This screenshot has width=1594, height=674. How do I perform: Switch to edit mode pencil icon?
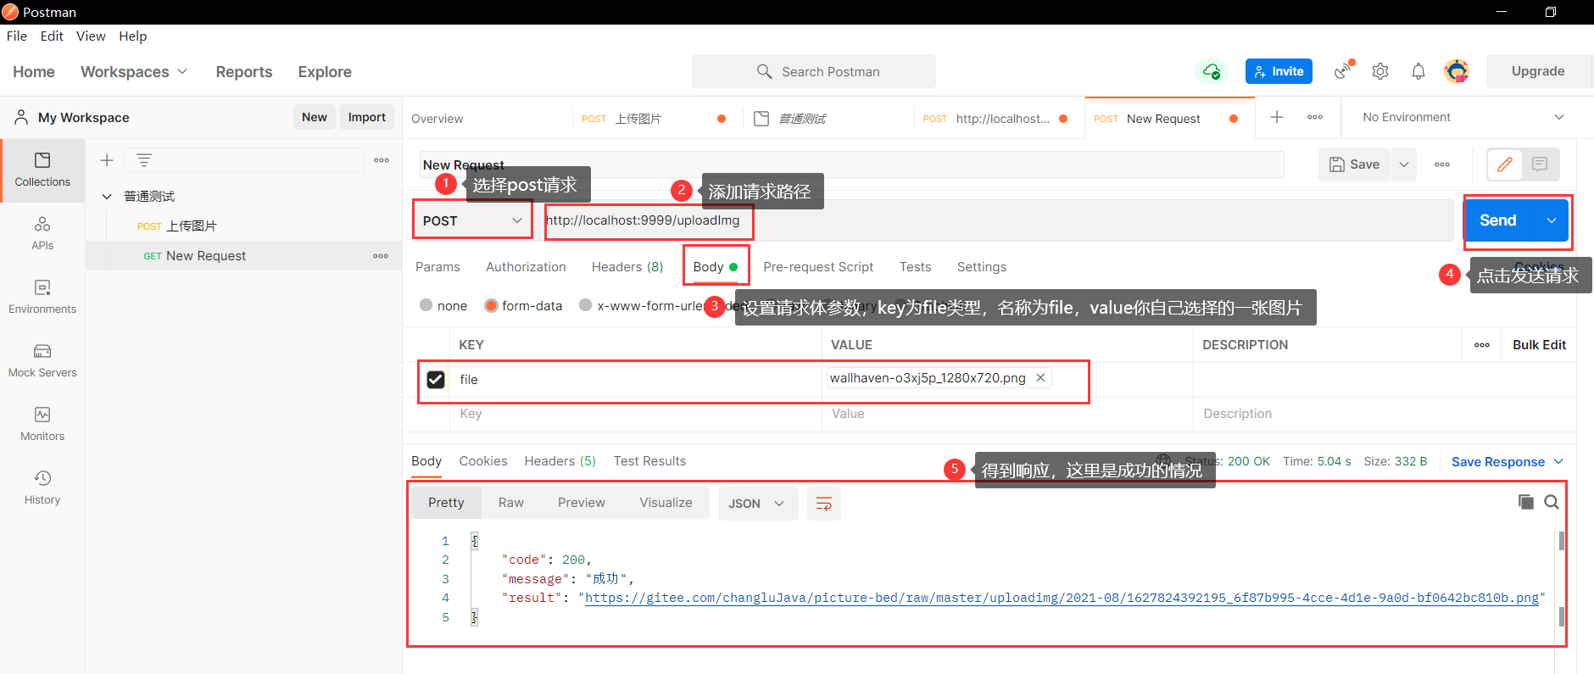(x=1505, y=164)
